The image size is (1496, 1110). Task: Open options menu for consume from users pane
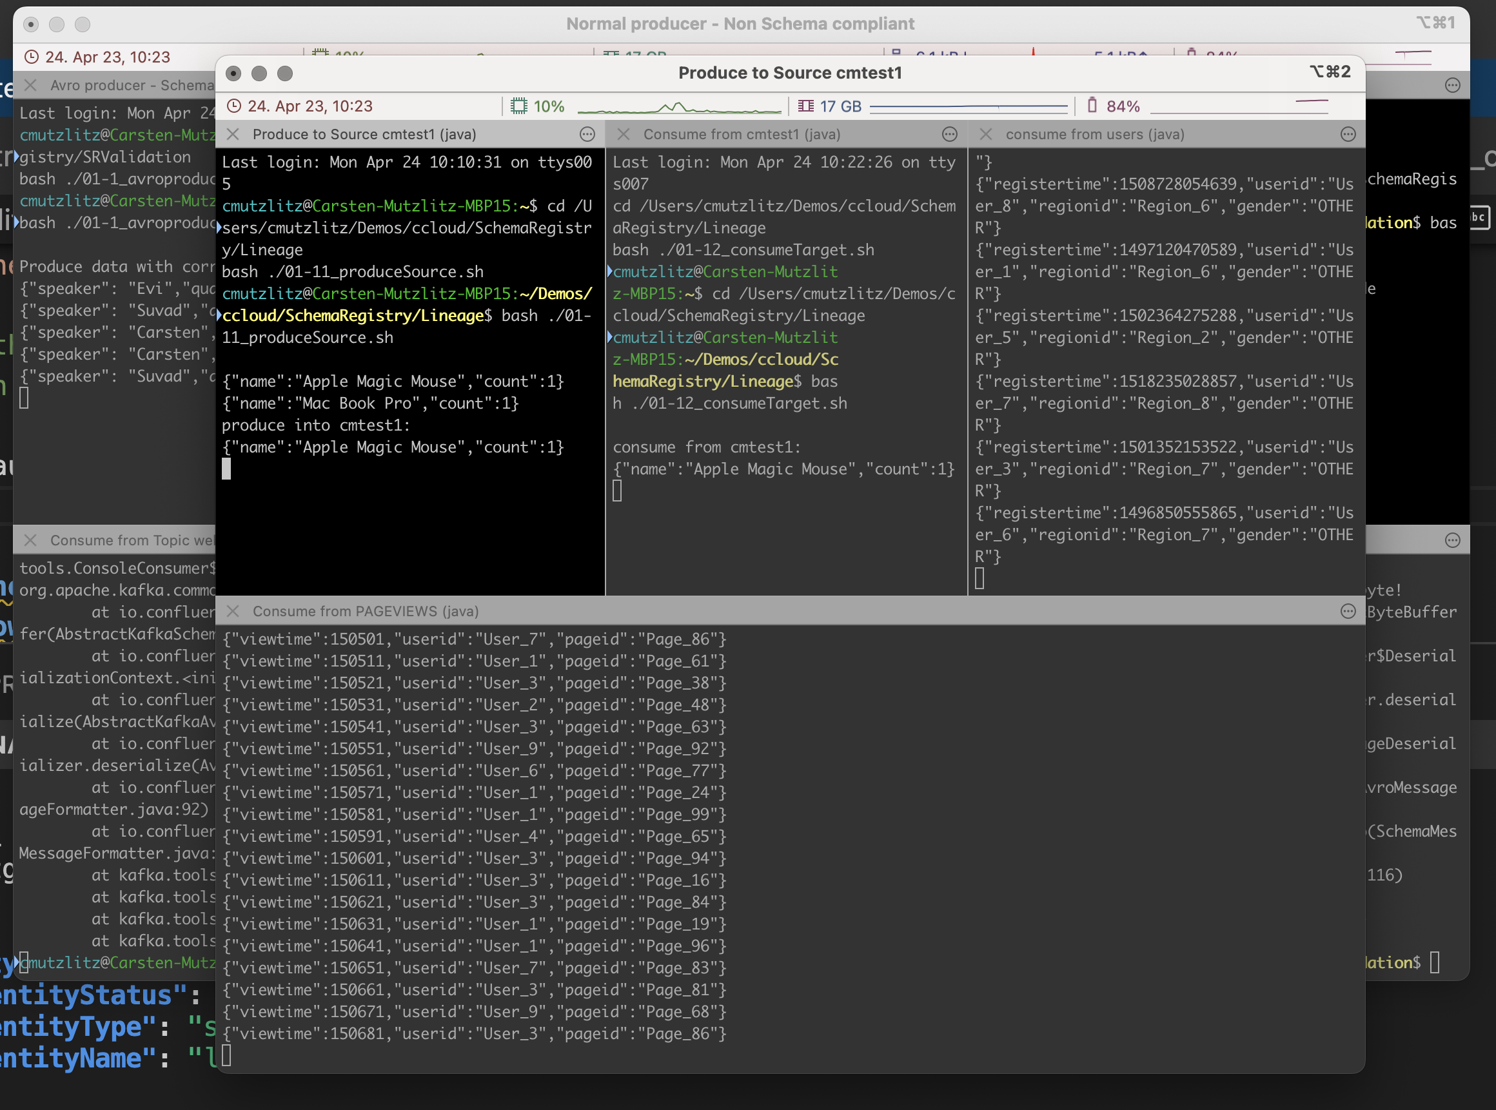[1348, 134]
